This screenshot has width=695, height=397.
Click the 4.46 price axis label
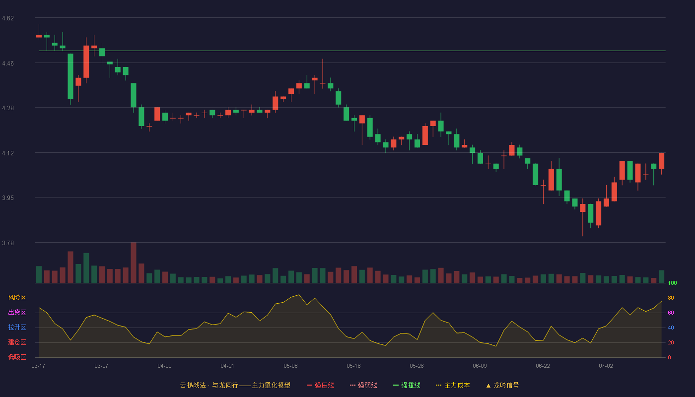[8, 64]
